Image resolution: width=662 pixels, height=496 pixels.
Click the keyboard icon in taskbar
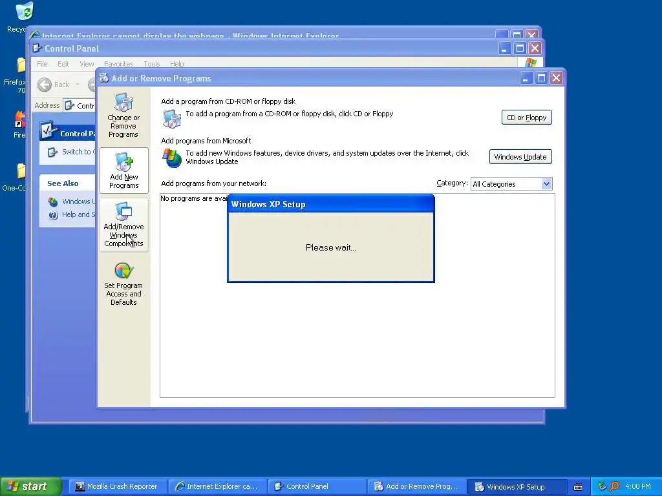[578, 487]
